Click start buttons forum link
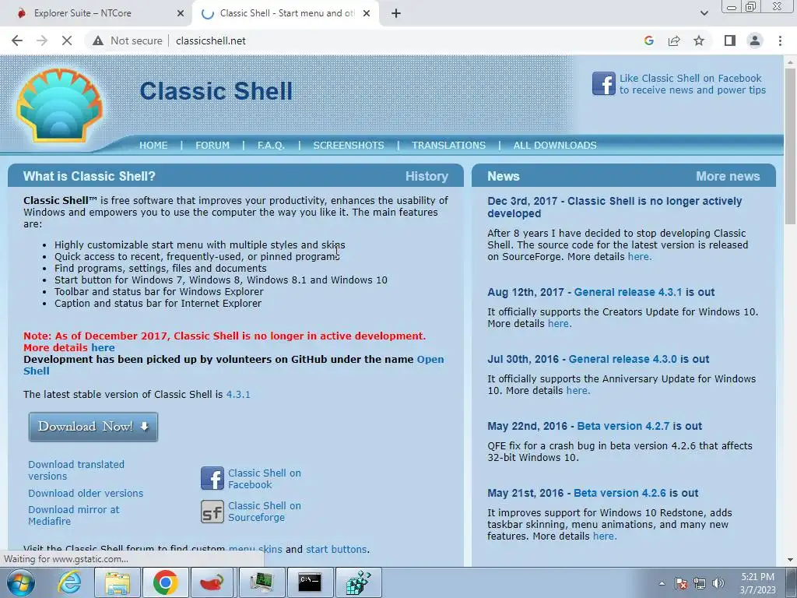 pyautogui.click(x=336, y=549)
